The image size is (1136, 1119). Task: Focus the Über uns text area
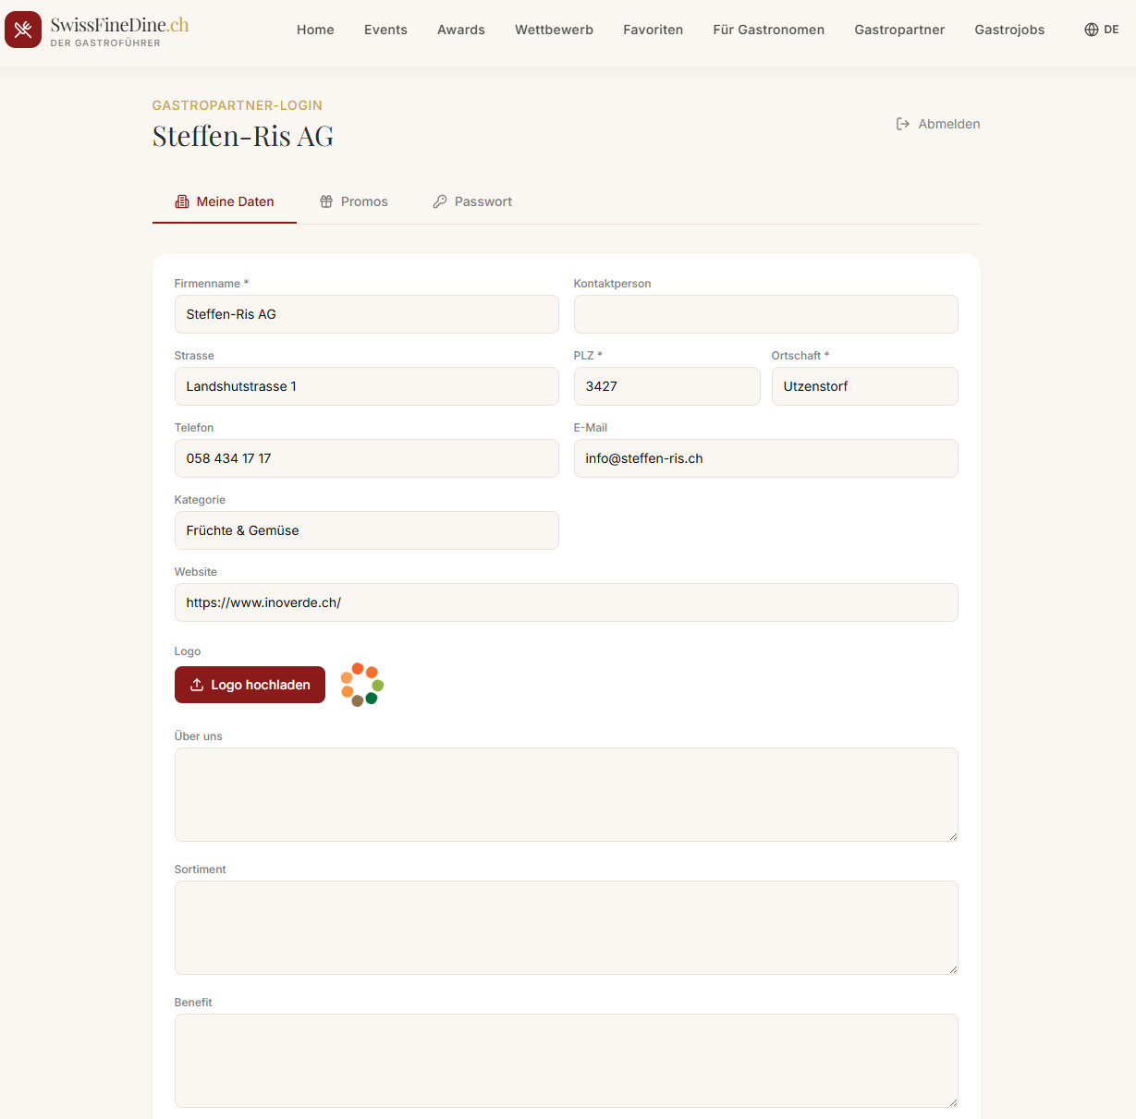click(567, 795)
